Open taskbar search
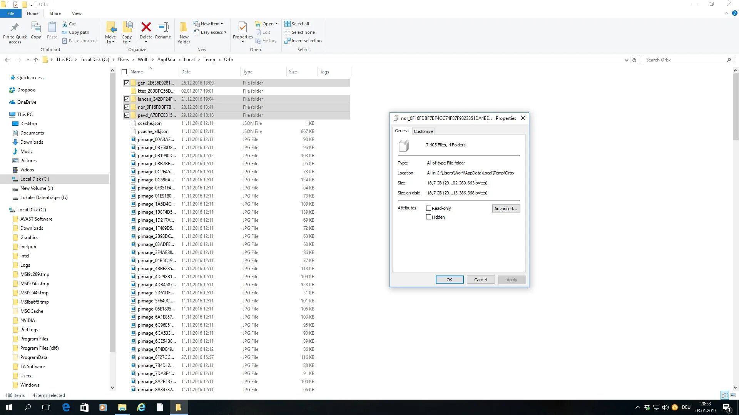 click(28, 407)
